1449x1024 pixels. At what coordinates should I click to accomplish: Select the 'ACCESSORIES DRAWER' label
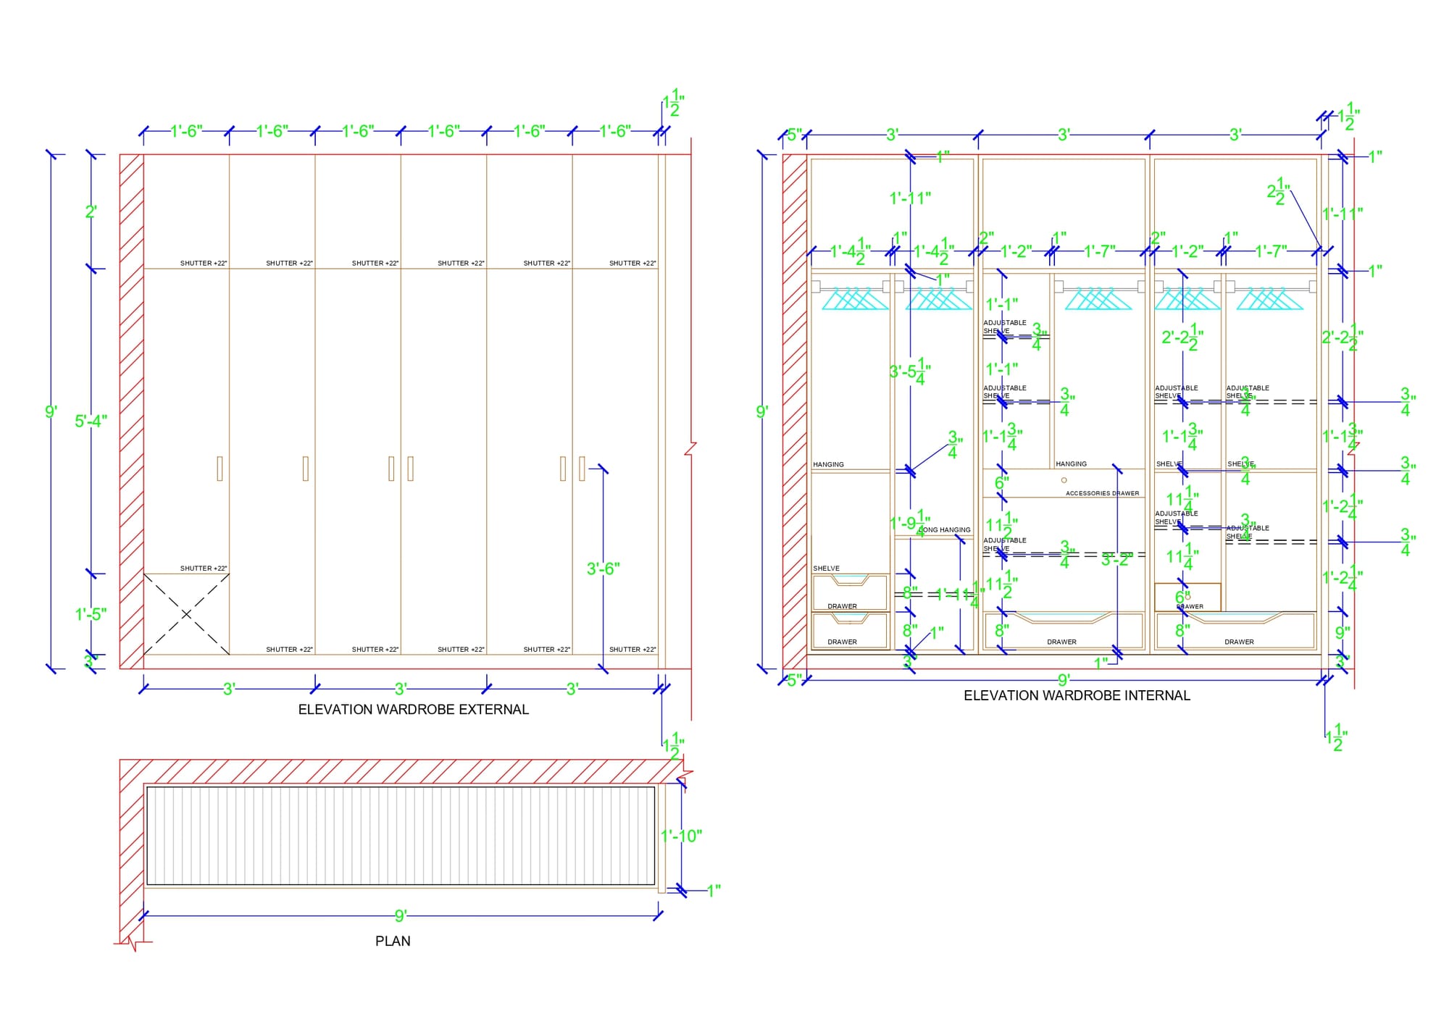[1102, 493]
